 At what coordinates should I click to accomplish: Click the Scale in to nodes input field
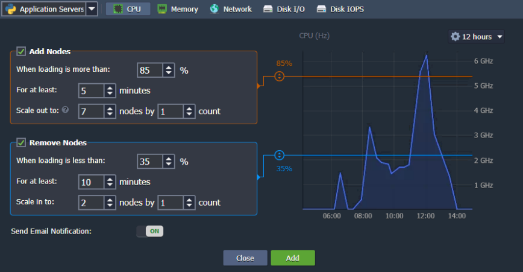point(92,203)
